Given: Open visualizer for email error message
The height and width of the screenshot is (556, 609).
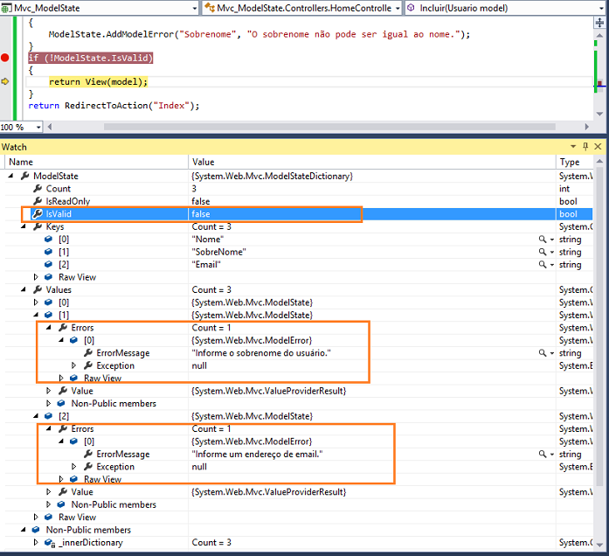Looking at the screenshot, I should coord(543,455).
